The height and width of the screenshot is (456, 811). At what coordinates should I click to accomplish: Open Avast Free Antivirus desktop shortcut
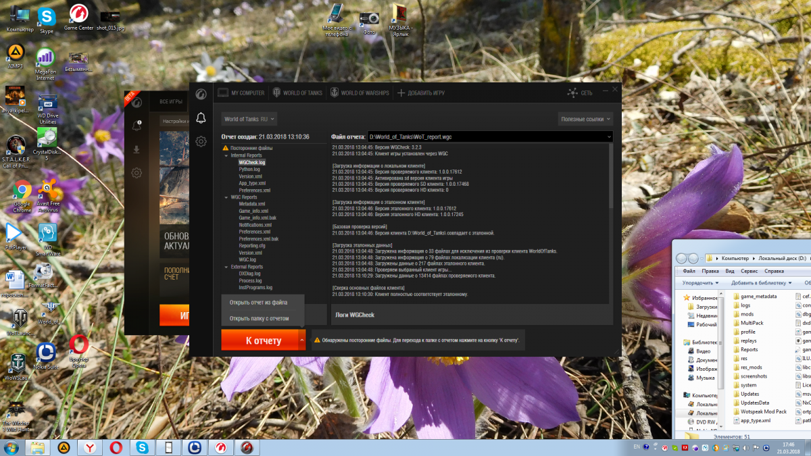[49, 197]
